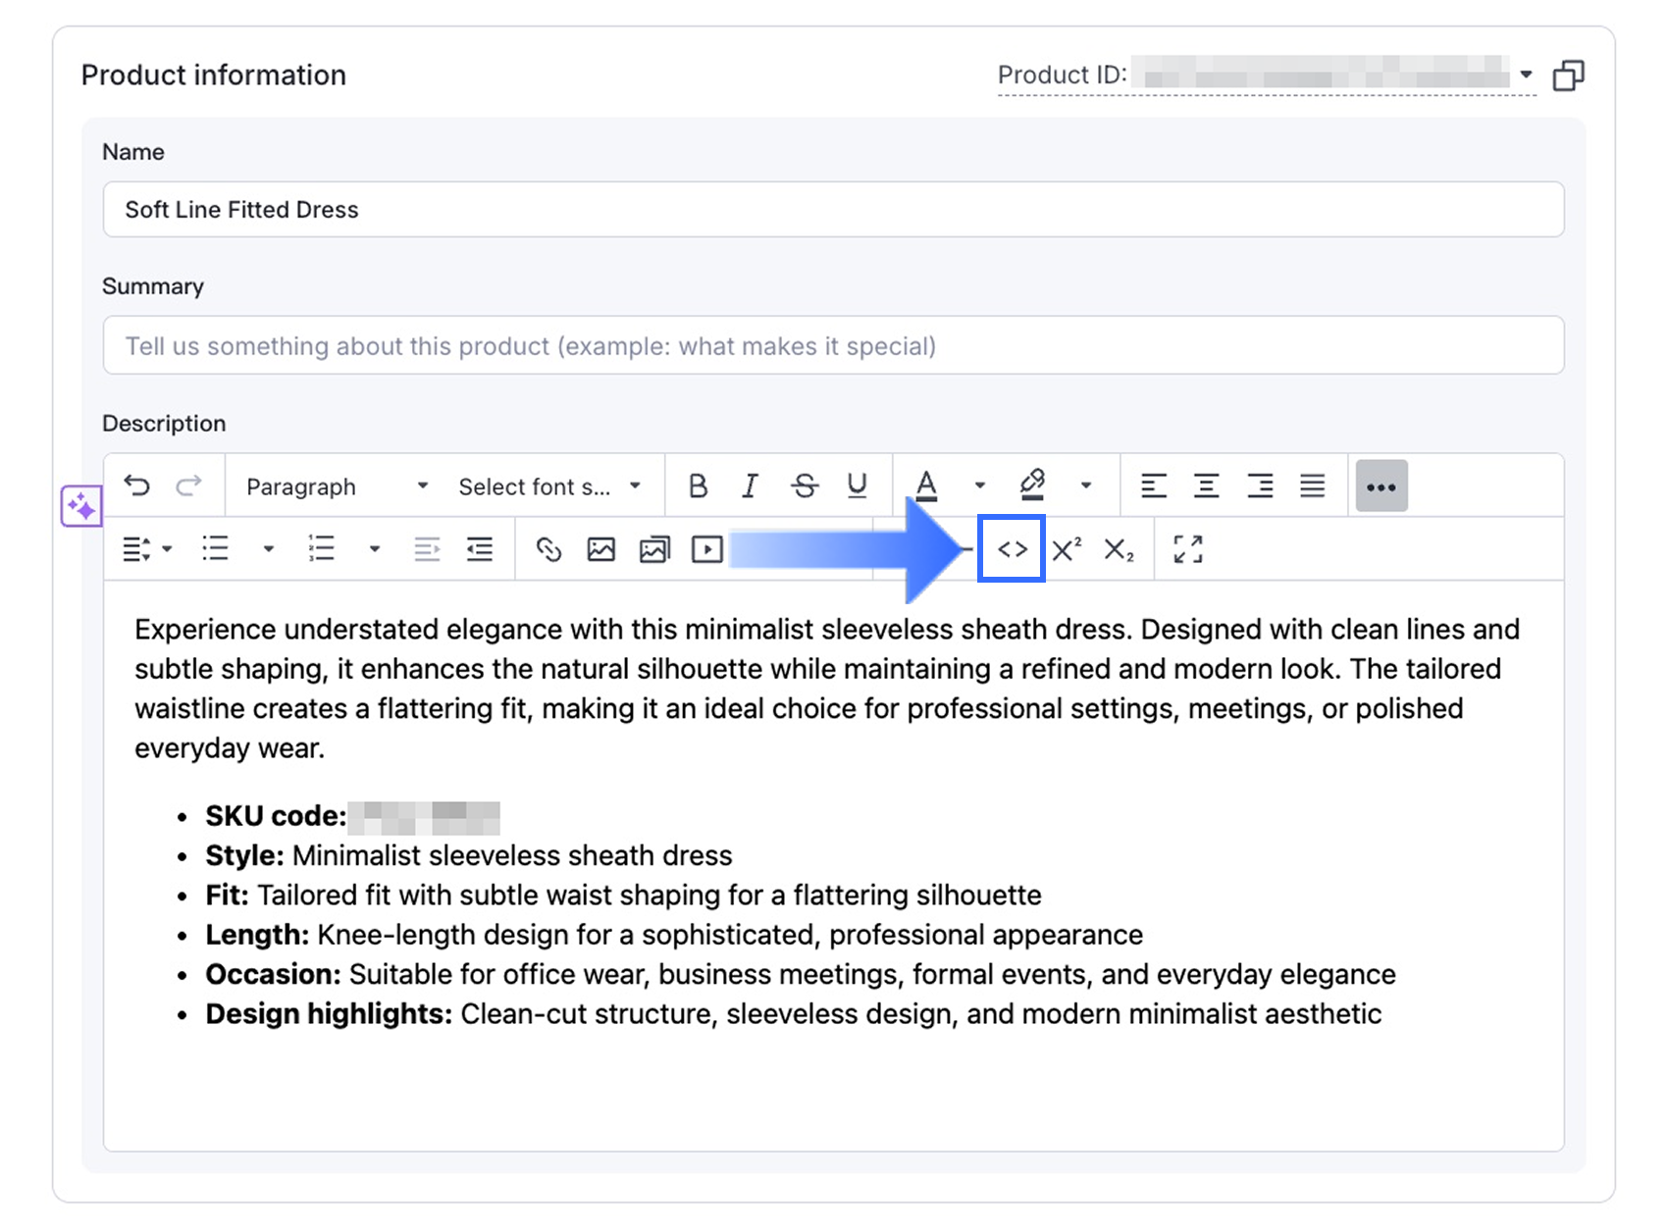Open the AI sparkle assistant
The image size is (1668, 1230).
[x=81, y=506]
